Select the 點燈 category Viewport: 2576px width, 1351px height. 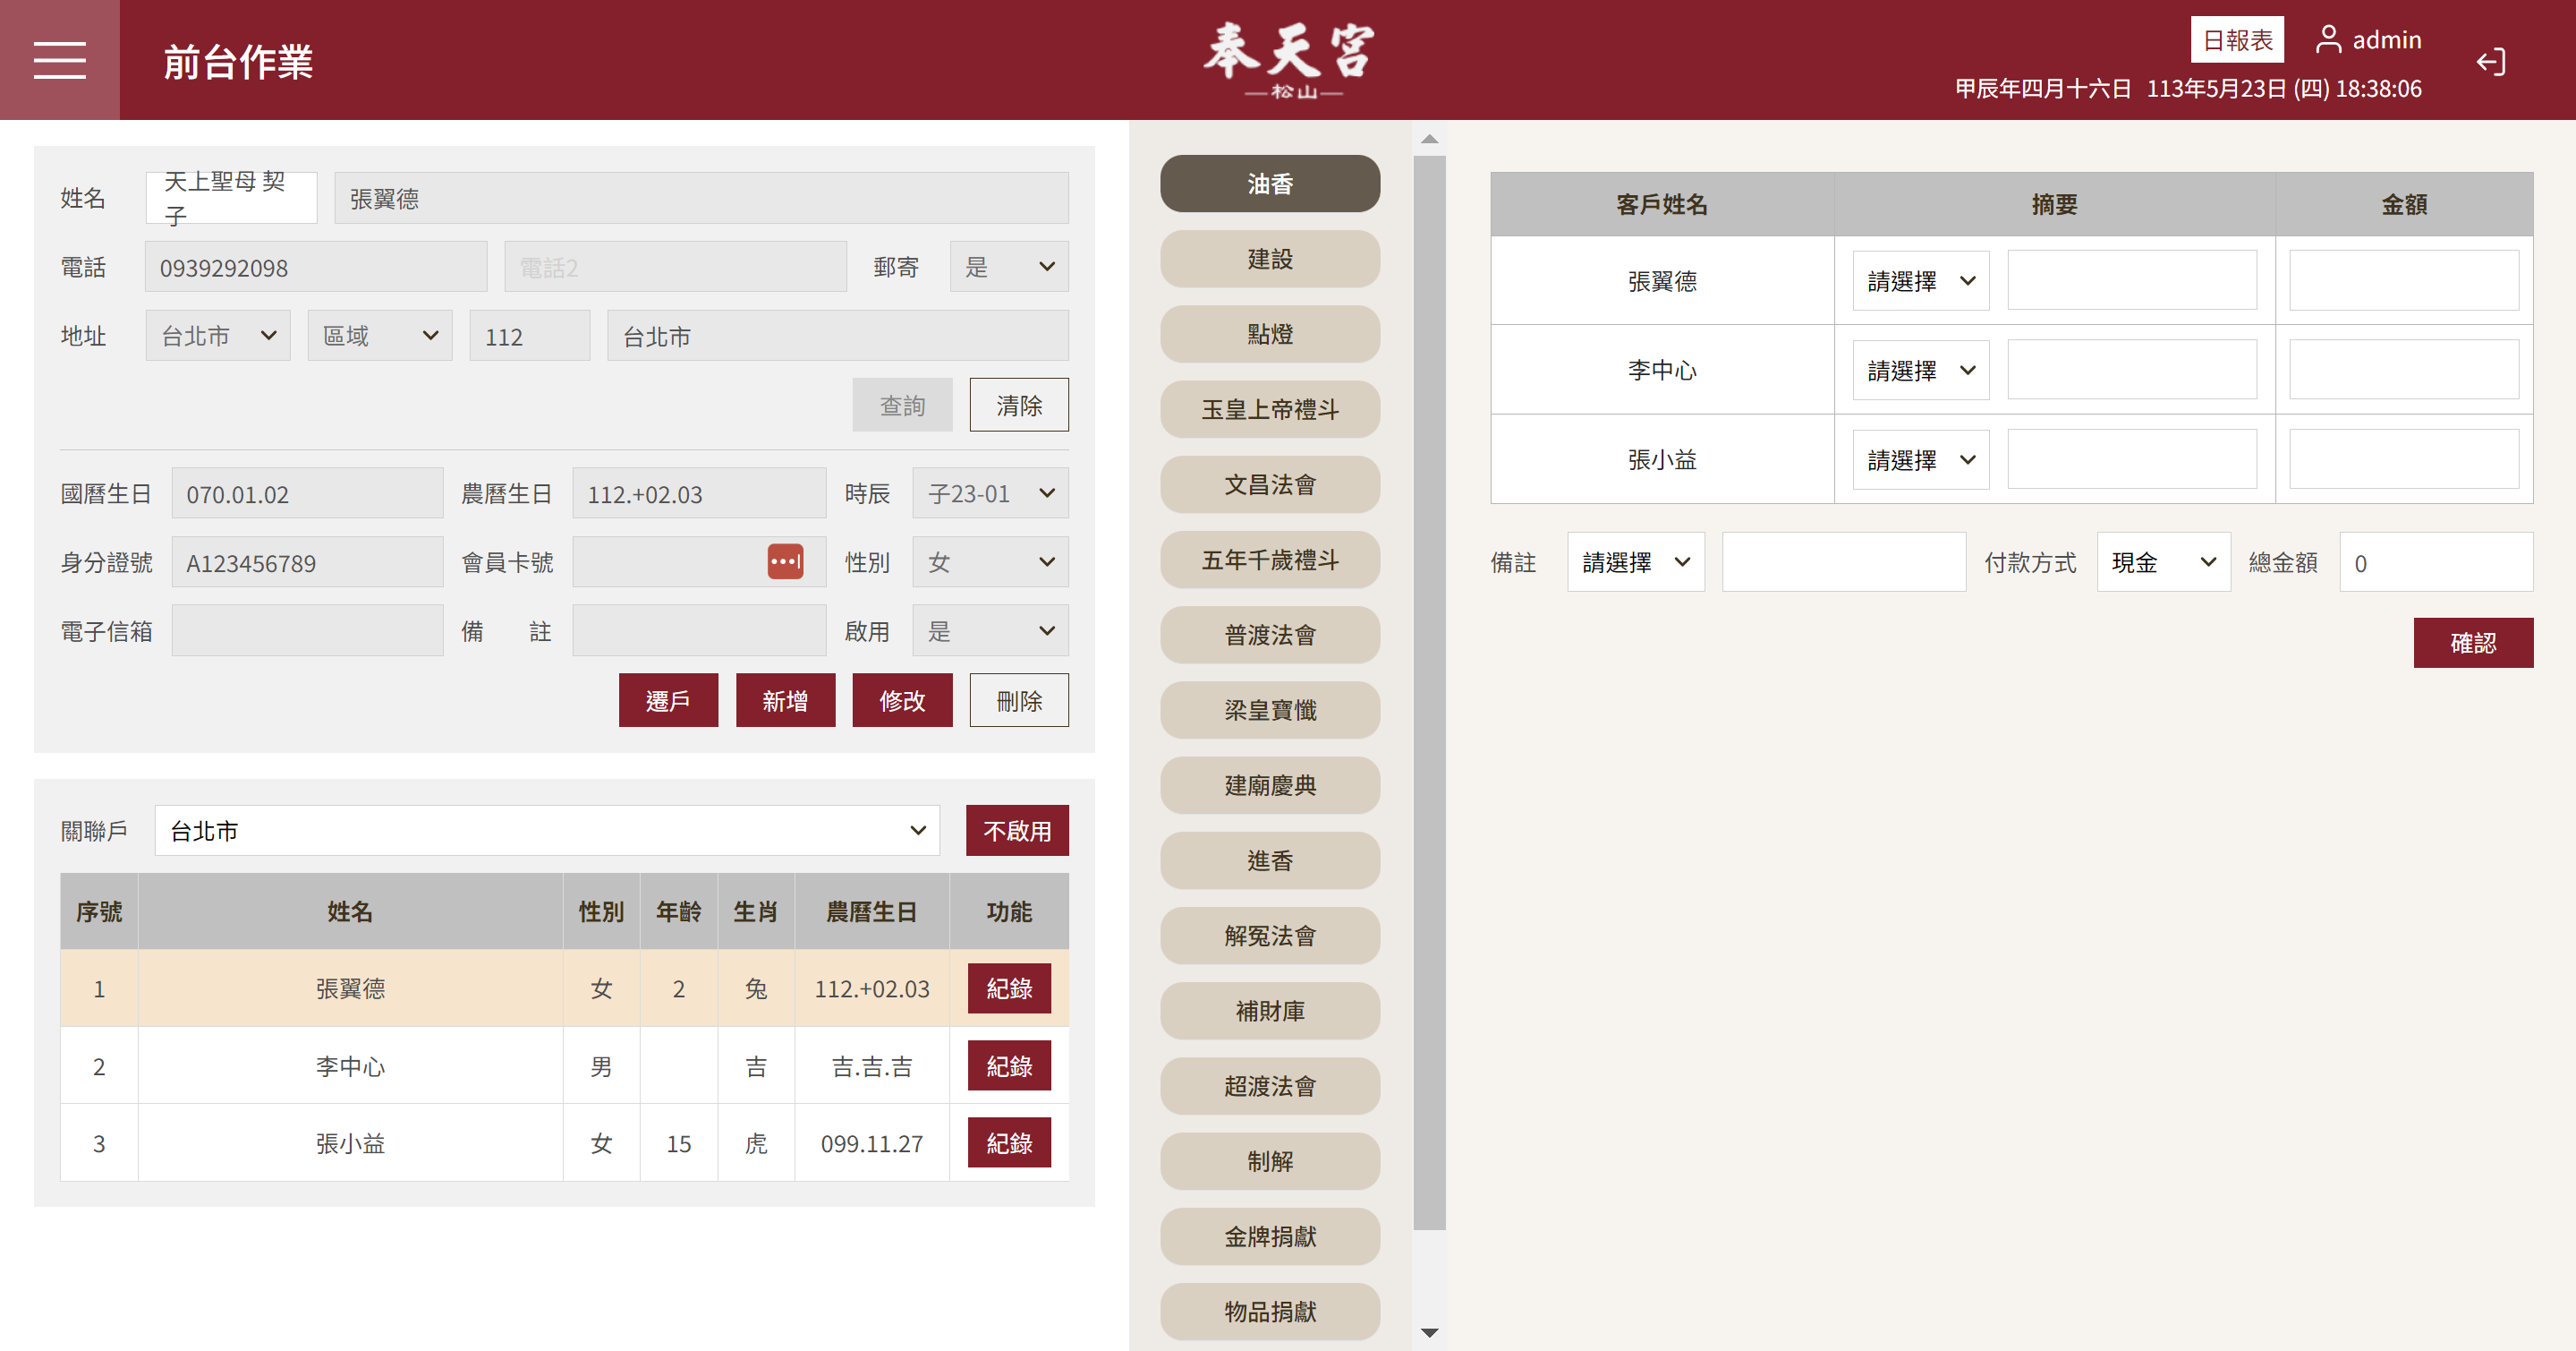1269,334
